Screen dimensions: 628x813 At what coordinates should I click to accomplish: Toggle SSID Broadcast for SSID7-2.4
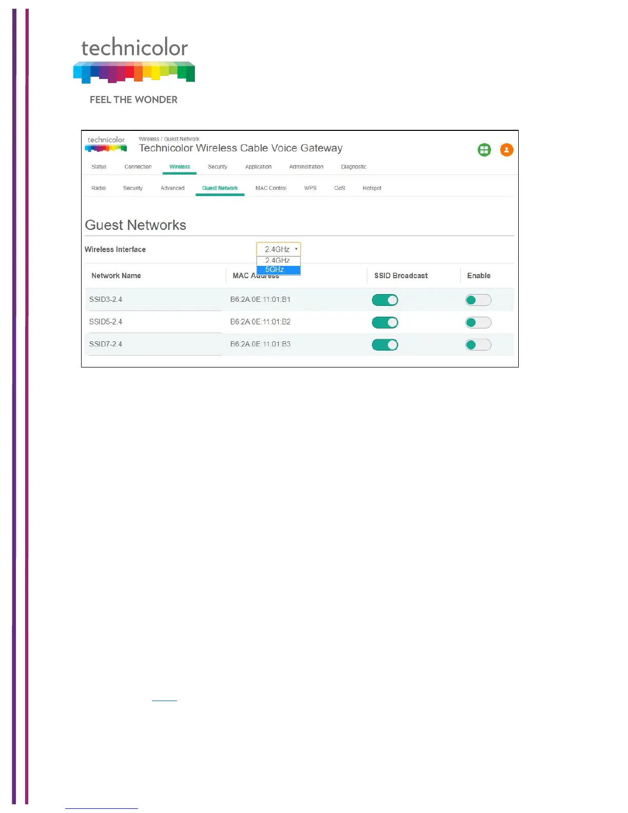(385, 345)
